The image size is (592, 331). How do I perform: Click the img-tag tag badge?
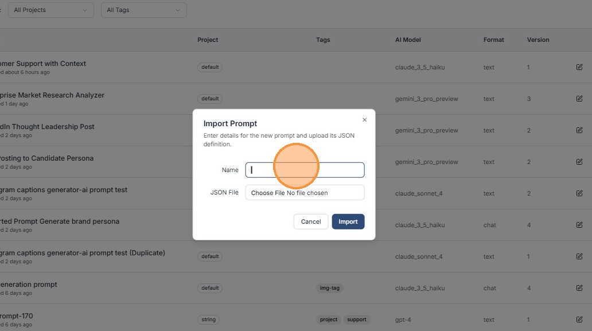[x=329, y=288]
